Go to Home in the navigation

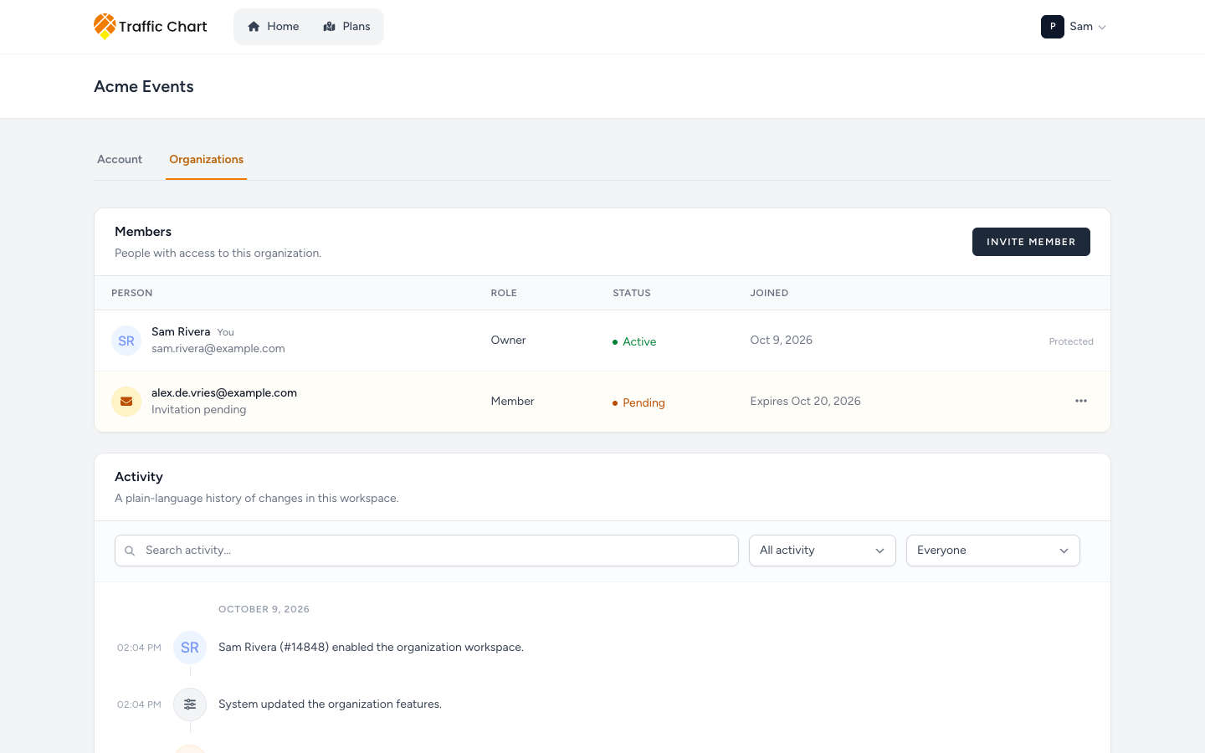point(274,27)
